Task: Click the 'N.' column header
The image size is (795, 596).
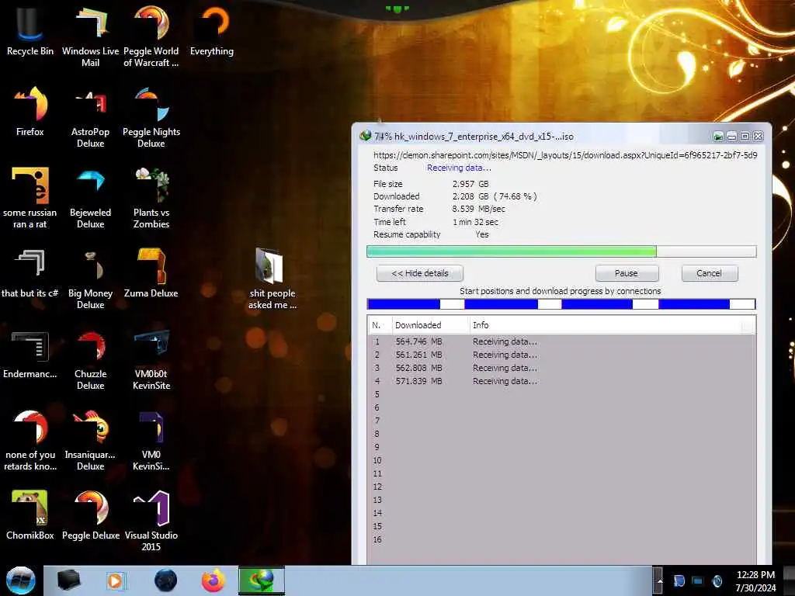Action: [379, 325]
